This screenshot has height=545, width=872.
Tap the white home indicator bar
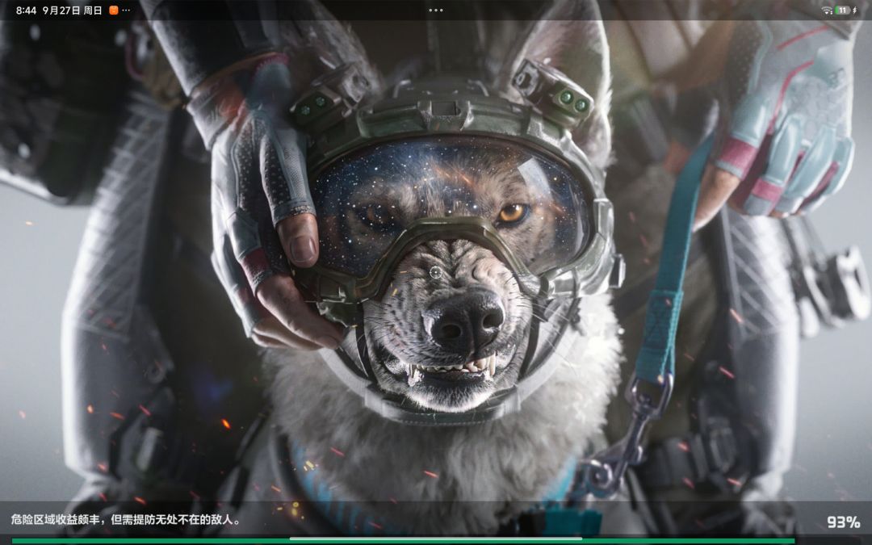click(436, 539)
